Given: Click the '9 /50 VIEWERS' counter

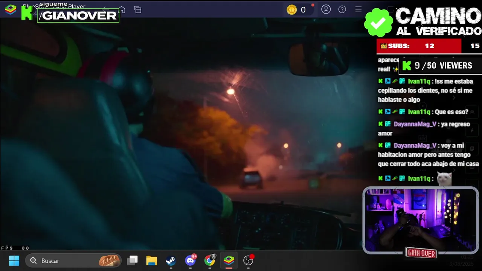Looking at the screenshot, I should (x=440, y=66).
